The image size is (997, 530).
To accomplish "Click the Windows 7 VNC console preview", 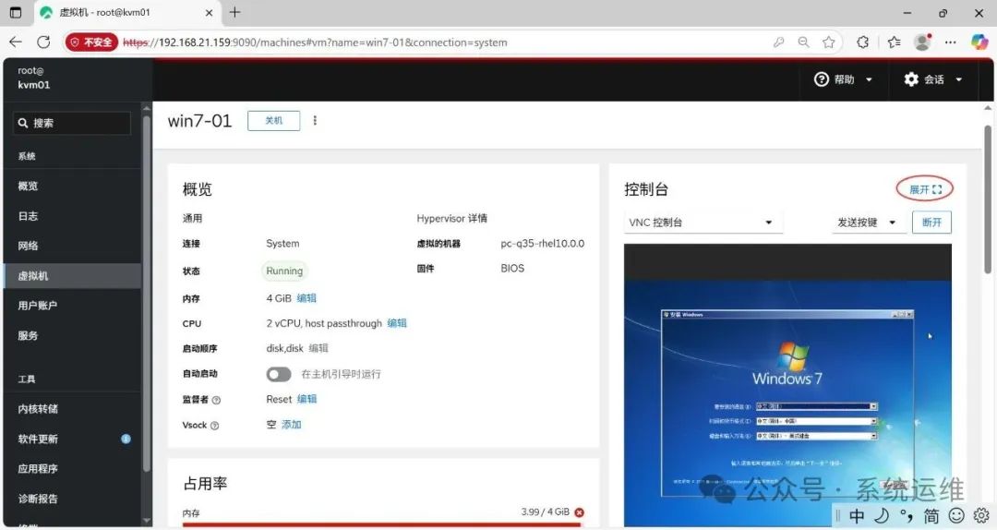I will (x=787, y=385).
